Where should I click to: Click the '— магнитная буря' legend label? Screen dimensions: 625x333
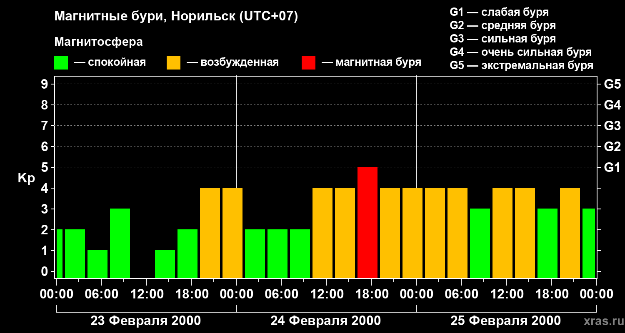click(371, 62)
